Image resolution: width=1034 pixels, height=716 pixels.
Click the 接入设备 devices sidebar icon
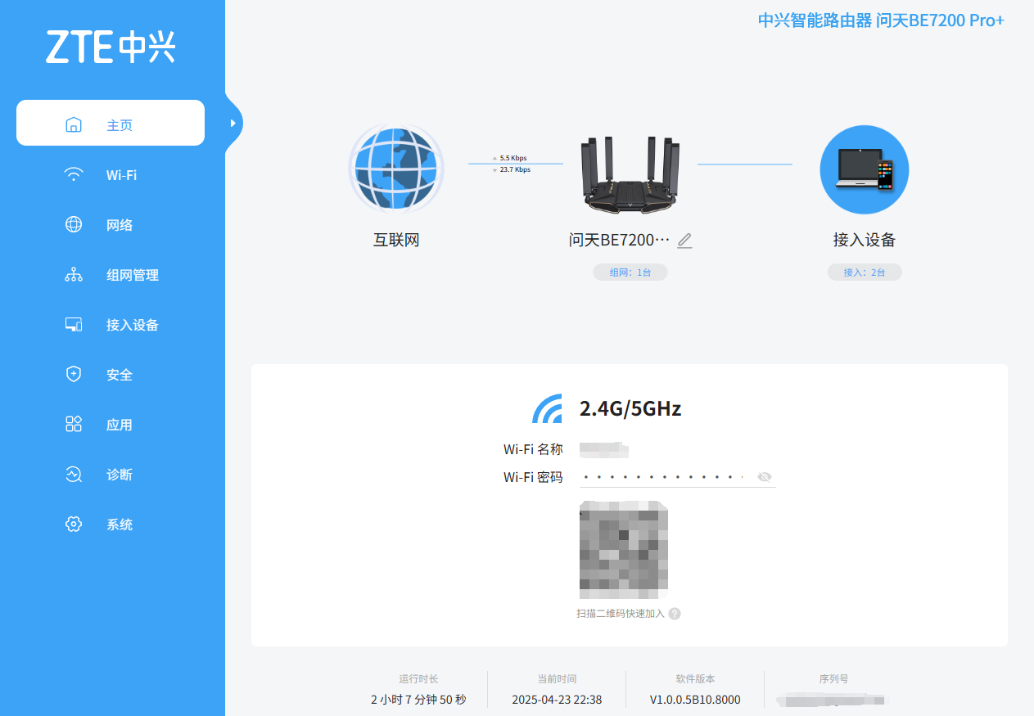tap(73, 325)
